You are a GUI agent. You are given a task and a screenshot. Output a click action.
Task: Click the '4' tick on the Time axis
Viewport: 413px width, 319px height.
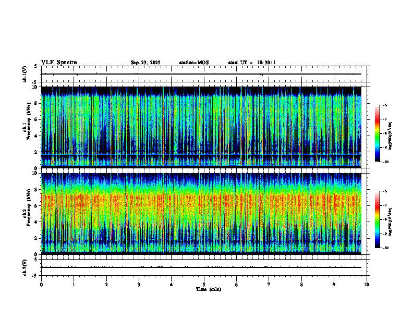(x=172, y=285)
